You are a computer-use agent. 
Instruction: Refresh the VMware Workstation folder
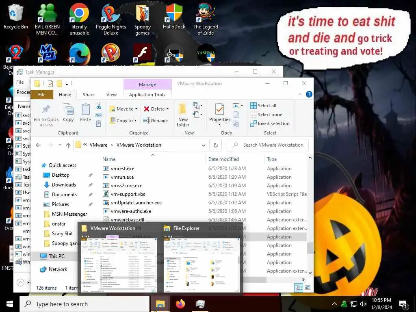[x=216, y=145]
